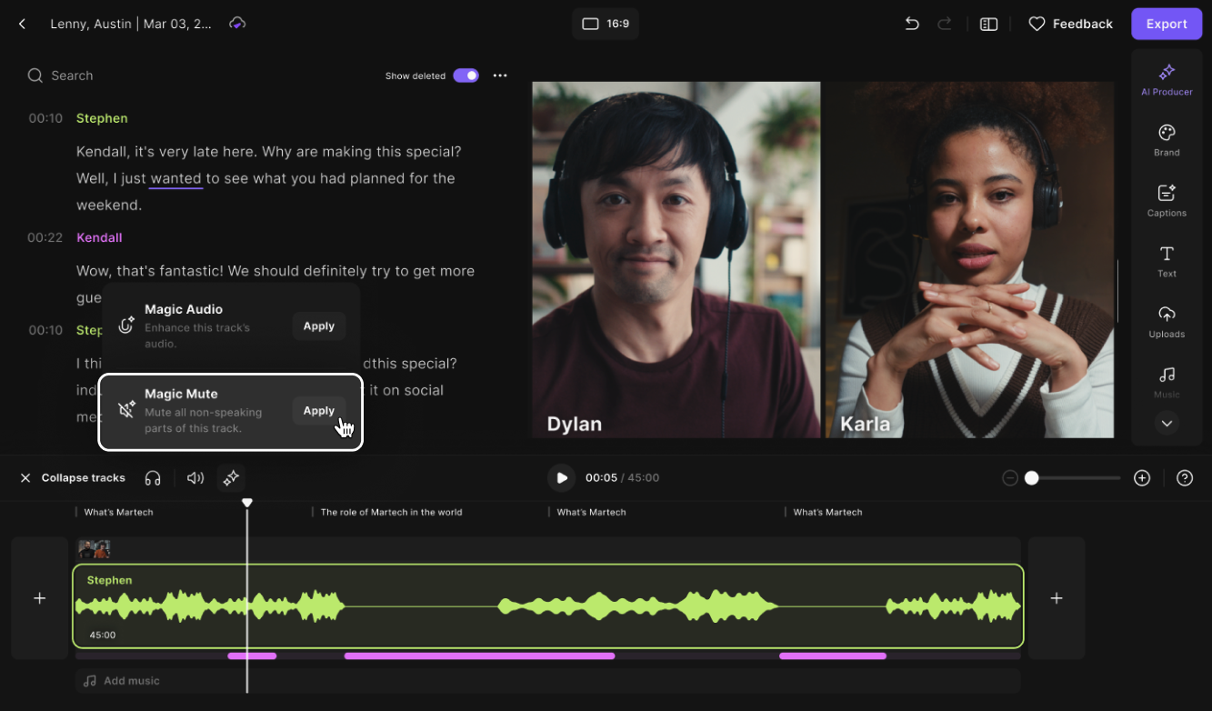Click the Export button

click(x=1166, y=24)
